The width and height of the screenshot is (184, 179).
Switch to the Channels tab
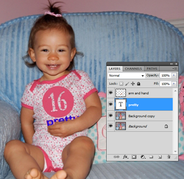click(133, 69)
